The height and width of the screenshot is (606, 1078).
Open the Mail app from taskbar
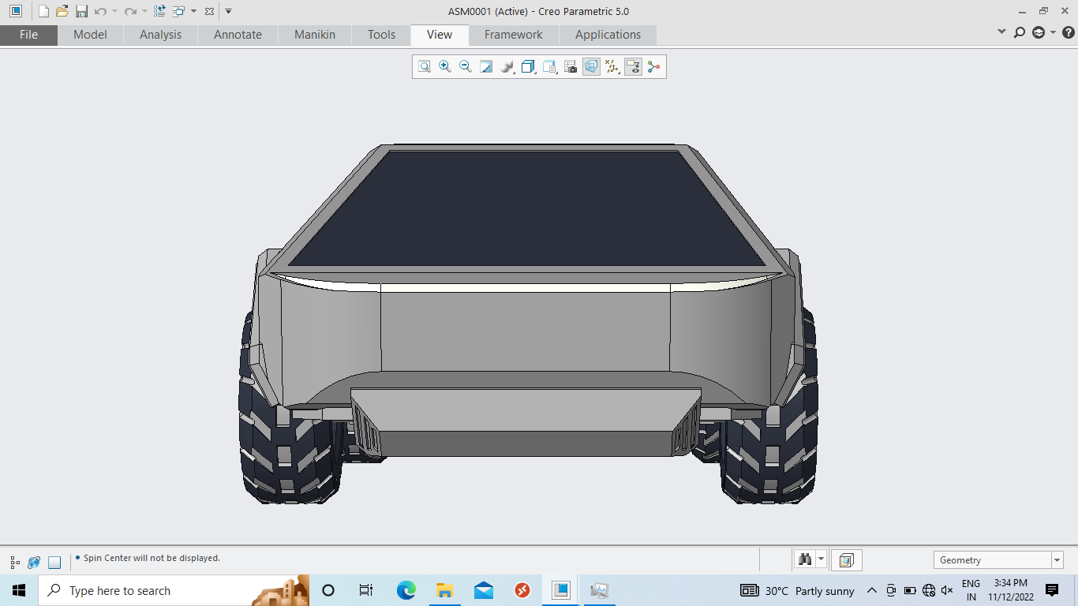click(484, 590)
